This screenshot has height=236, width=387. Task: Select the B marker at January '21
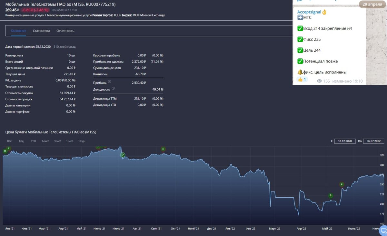tap(5, 151)
